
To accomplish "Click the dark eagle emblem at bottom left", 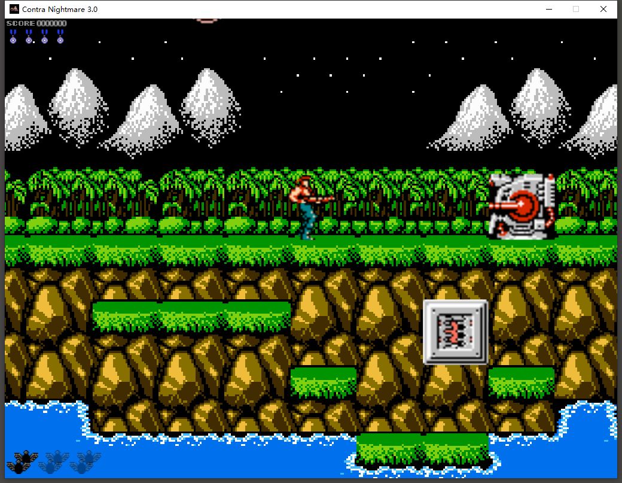I will pyautogui.click(x=22, y=462).
